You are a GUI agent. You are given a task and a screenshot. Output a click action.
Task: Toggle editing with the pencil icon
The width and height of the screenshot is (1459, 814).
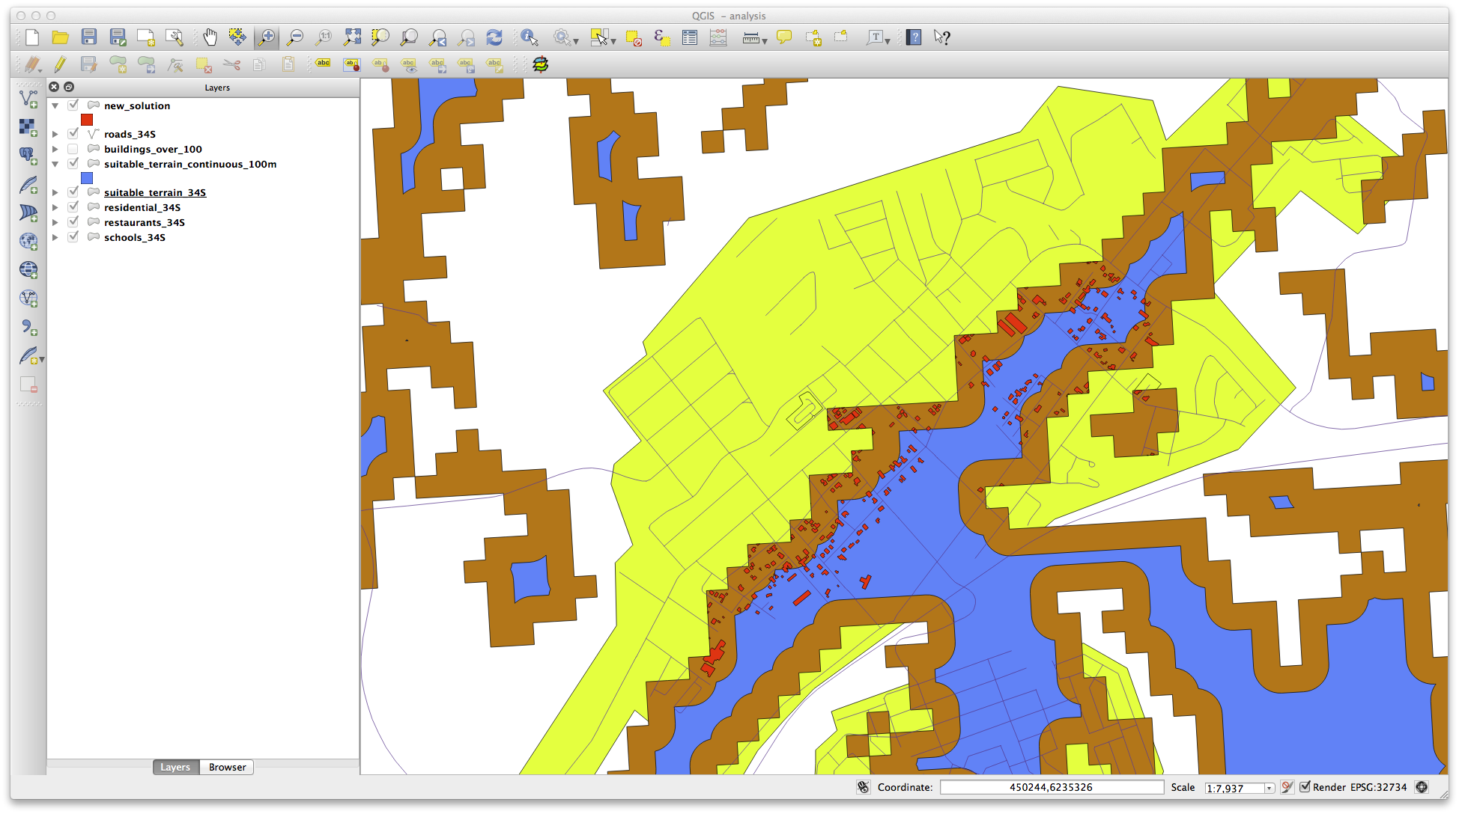[x=60, y=64]
